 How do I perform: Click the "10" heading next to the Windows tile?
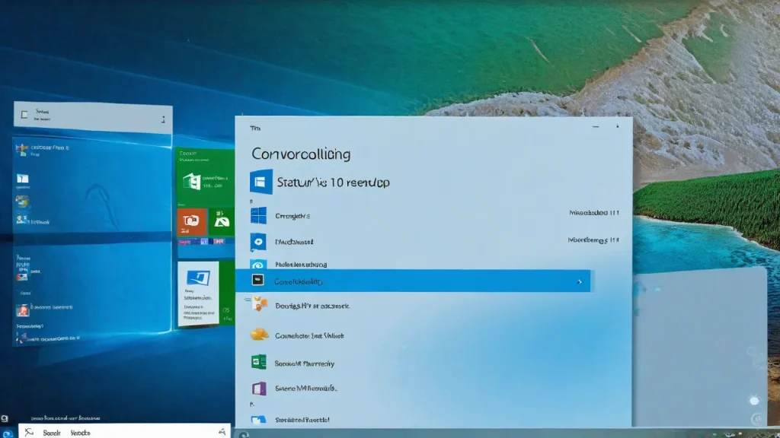point(333,182)
